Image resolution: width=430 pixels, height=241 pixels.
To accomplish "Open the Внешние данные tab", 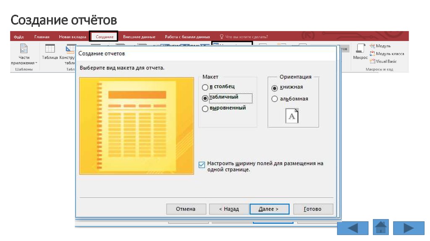I will click(x=139, y=37).
